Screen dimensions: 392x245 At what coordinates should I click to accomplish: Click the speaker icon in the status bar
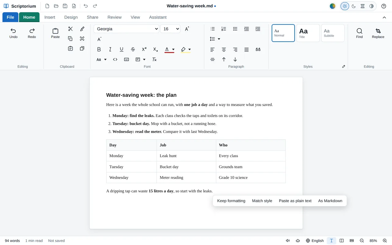tap(288, 241)
